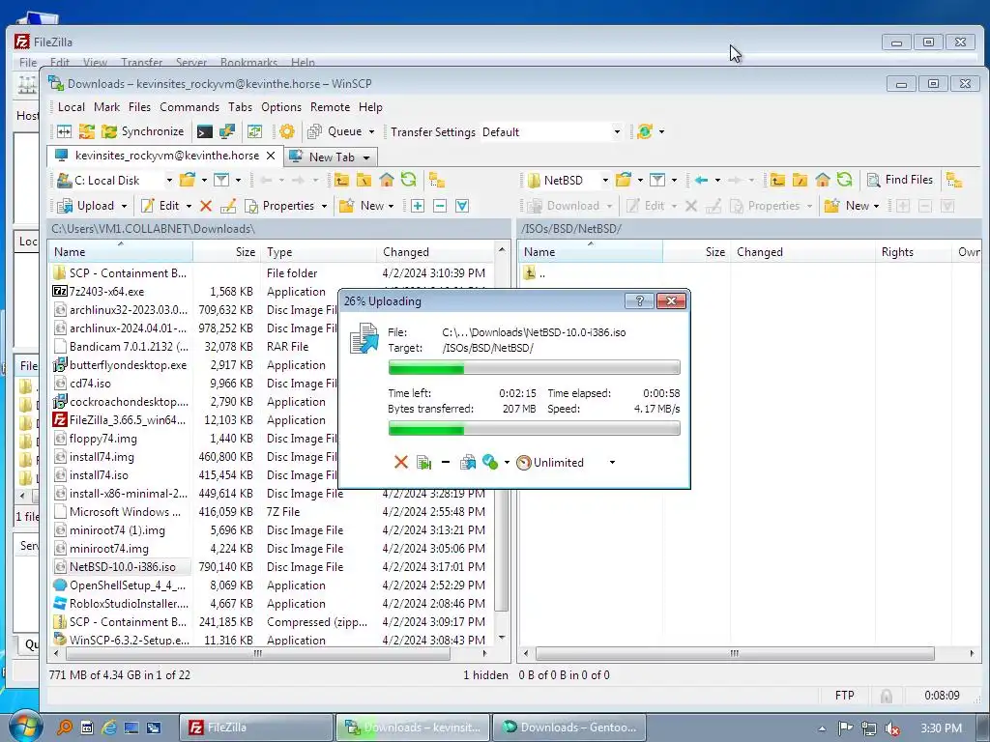
Task: Minimize the upload progress dialog
Action: point(446,463)
